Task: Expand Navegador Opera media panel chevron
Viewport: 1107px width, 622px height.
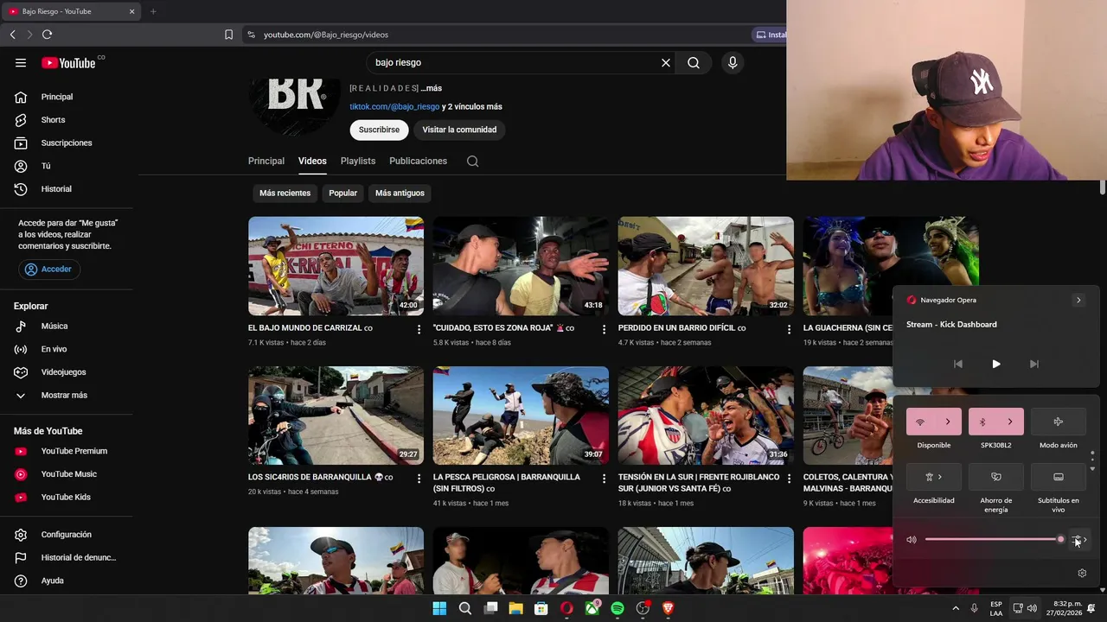Action: (1078, 300)
